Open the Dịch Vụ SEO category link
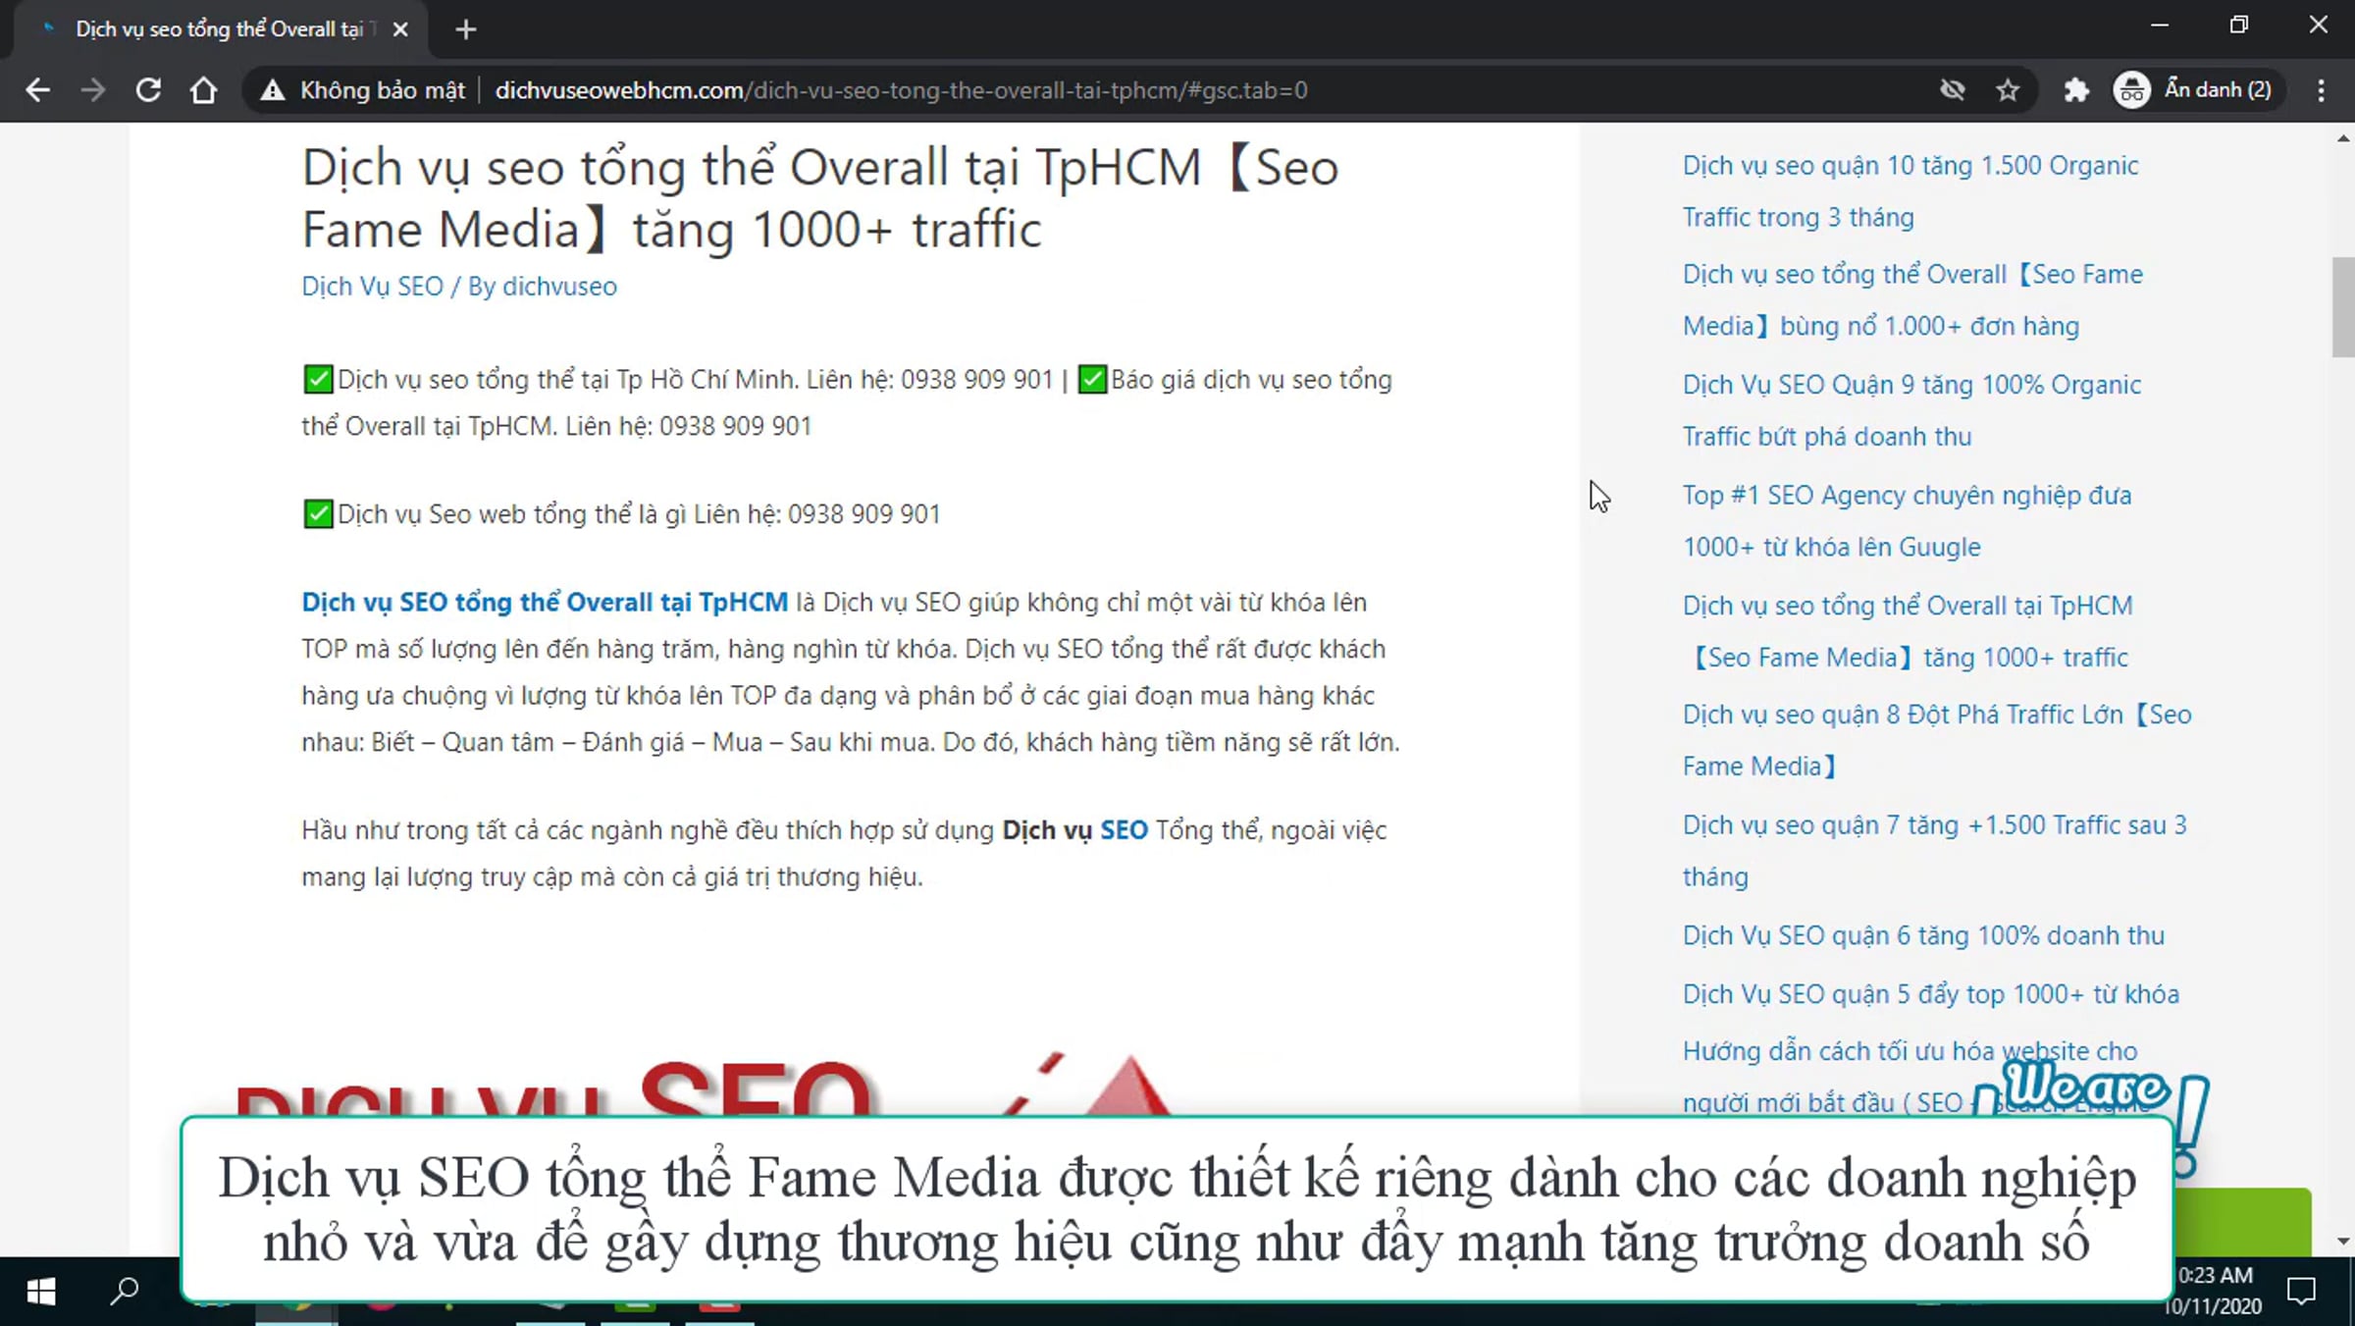The height and width of the screenshot is (1326, 2355). click(x=372, y=287)
